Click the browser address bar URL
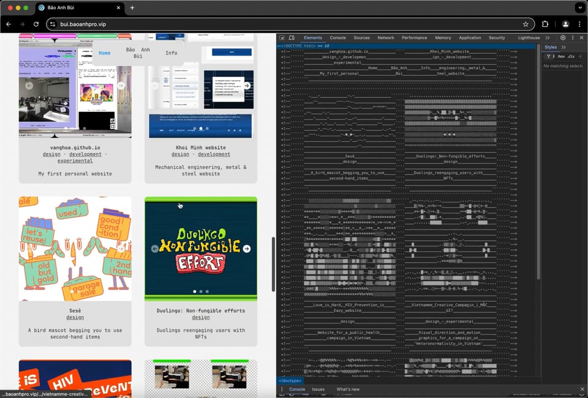Viewport: 588px width, 398px height. coord(83,24)
